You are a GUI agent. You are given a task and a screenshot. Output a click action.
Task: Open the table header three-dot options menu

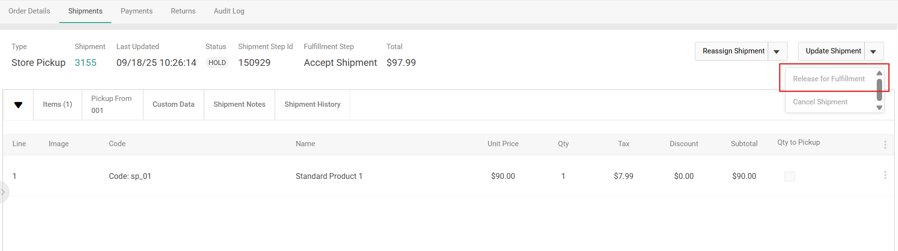pos(885,144)
